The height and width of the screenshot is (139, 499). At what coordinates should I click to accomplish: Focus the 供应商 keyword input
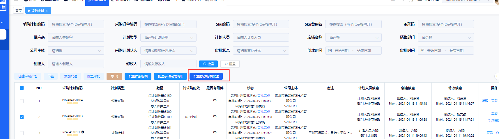tap(76, 38)
